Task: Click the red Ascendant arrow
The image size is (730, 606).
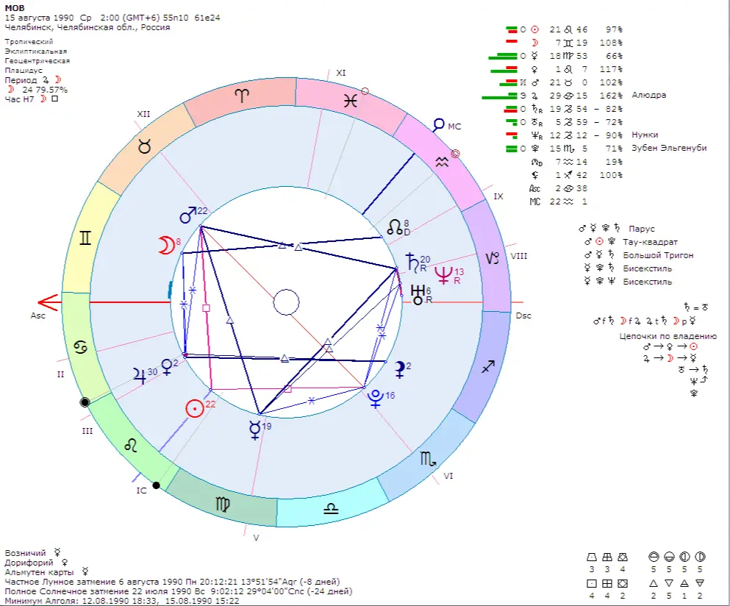Action: pyautogui.click(x=49, y=302)
